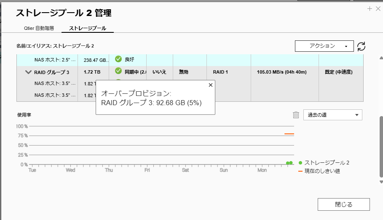Viewport: 383px width, 220px height.
Task: Click the trash icon above the usage chart
Action: pos(296,115)
